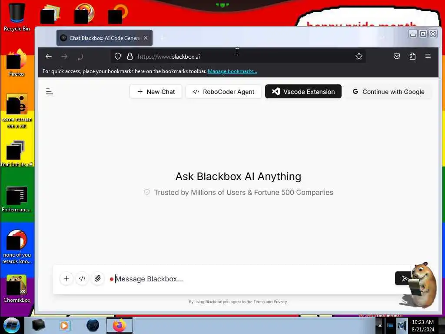This screenshot has width=445, height=334.
Task: Click the volume speaker tray icon
Action: click(402, 326)
